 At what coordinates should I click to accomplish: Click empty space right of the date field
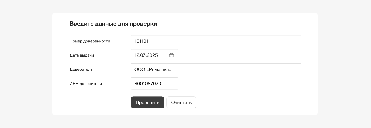click(235, 55)
